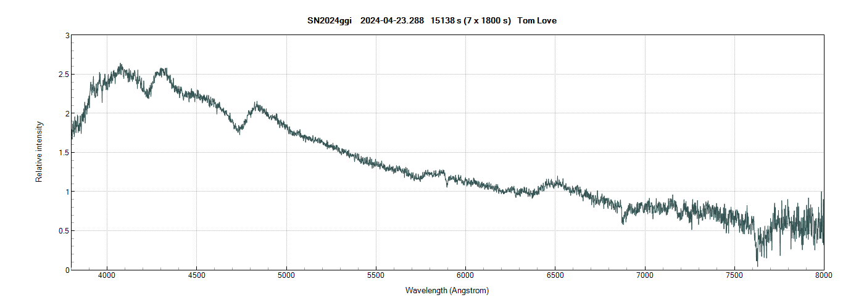
Task: Click the observer name Tom Love
Action: 537,21
